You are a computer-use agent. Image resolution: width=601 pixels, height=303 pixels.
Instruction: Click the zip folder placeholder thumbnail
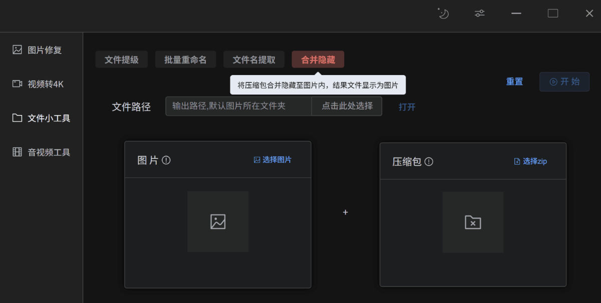473,222
